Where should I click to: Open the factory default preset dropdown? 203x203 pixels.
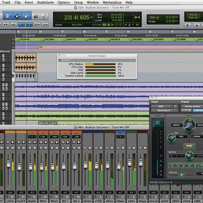192,106
